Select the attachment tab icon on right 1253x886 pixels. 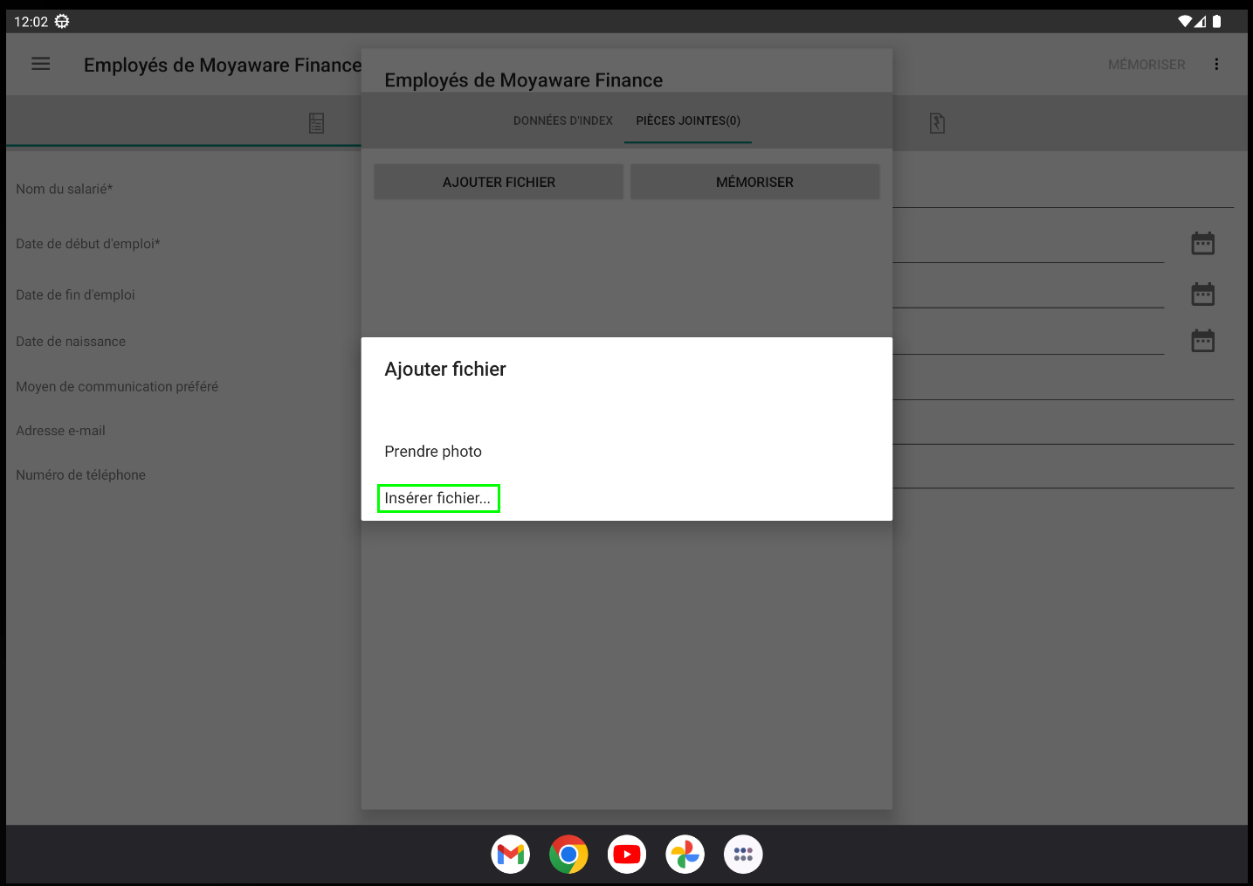tap(937, 123)
